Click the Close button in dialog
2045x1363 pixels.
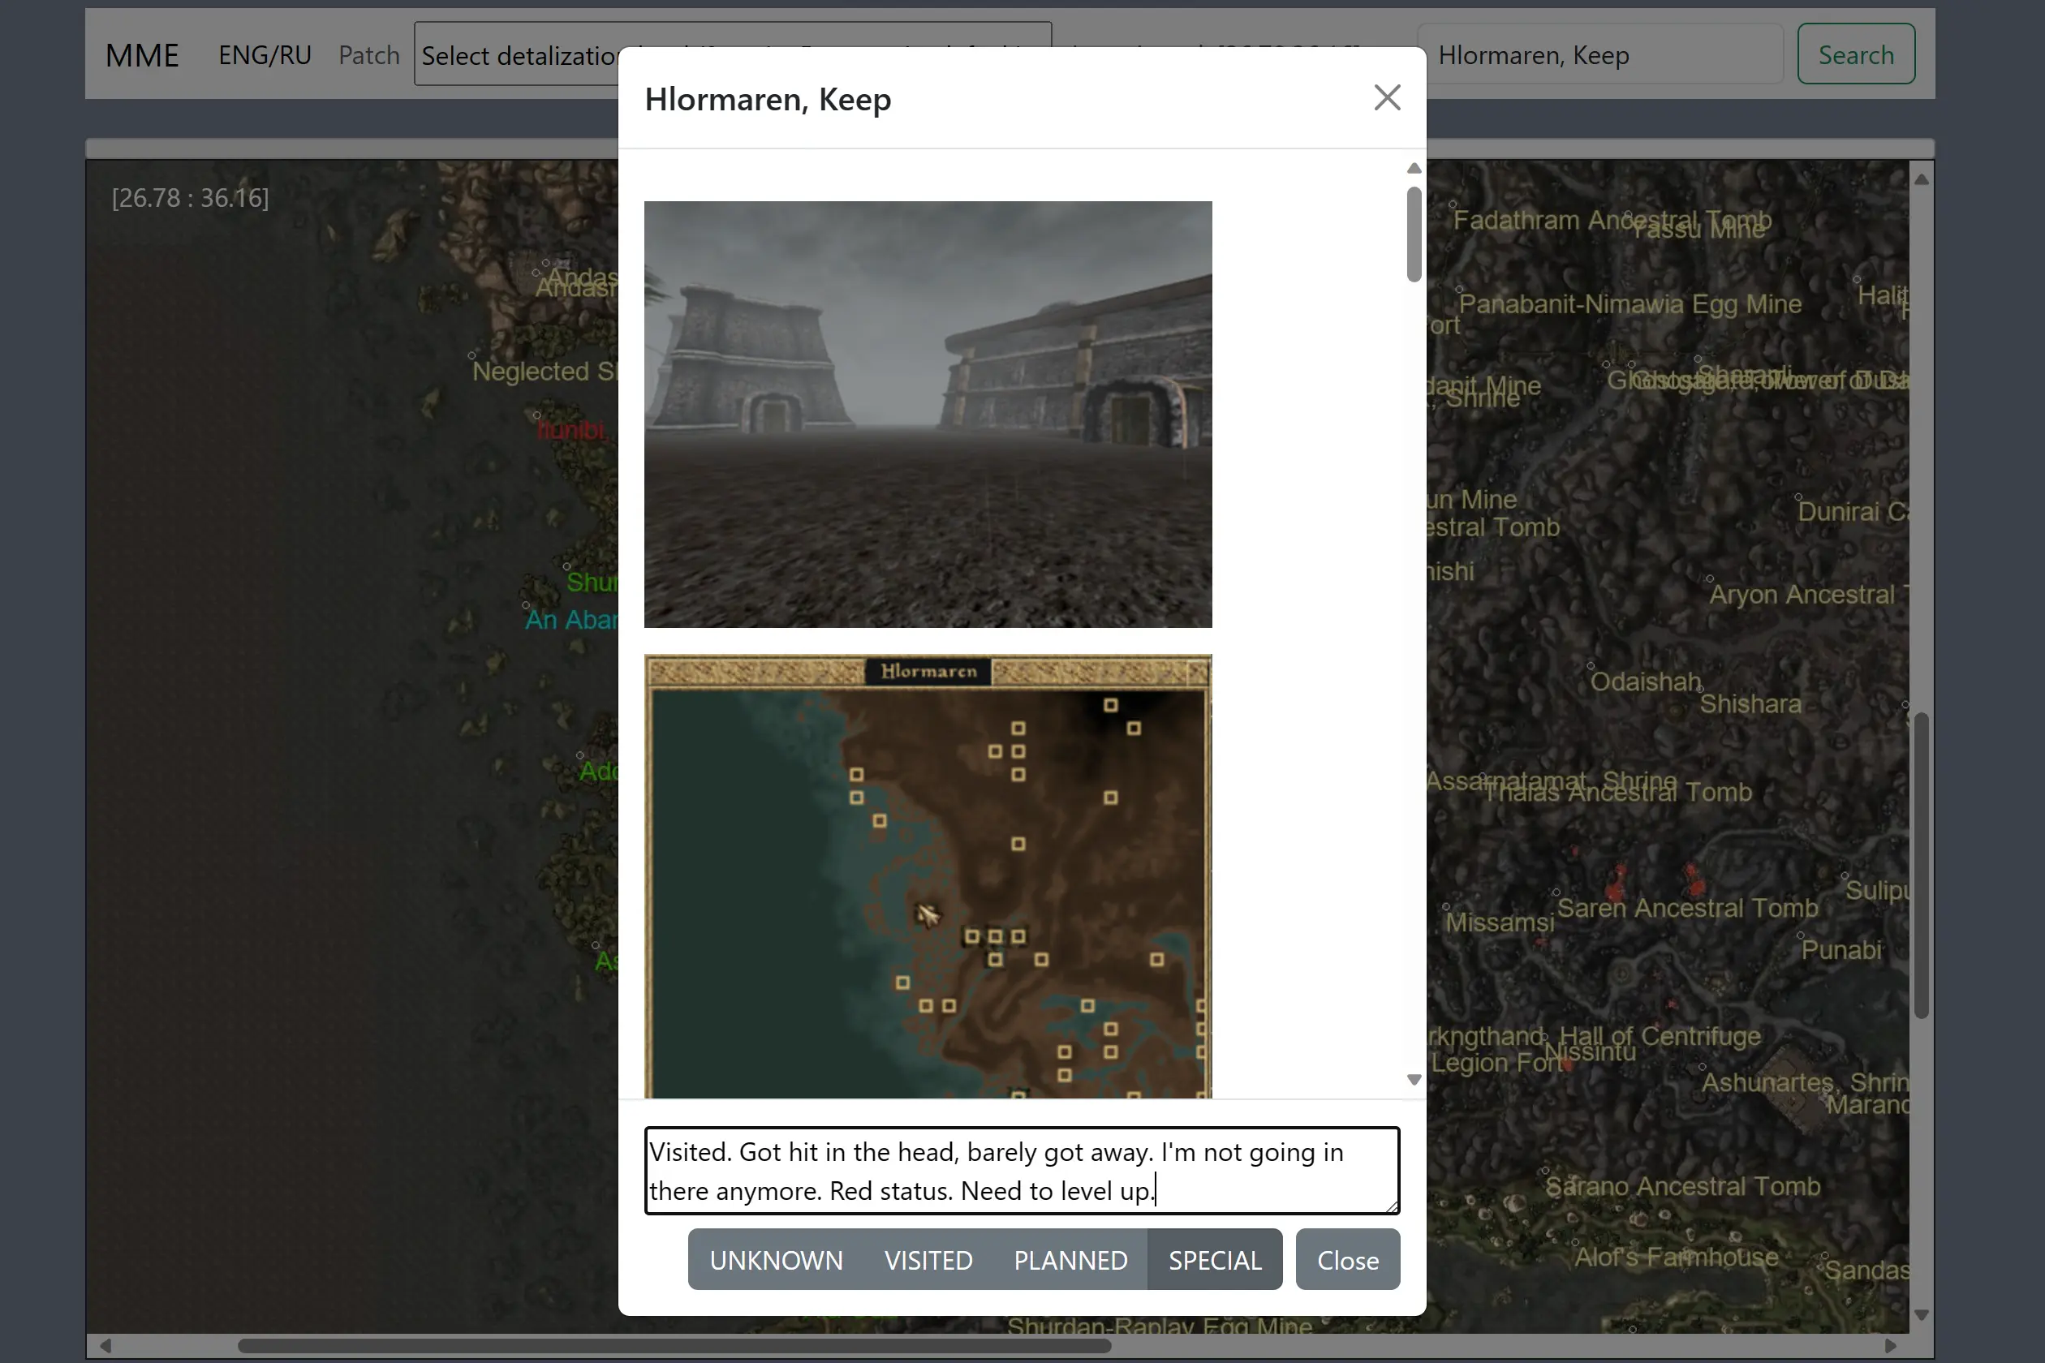tap(1348, 1259)
